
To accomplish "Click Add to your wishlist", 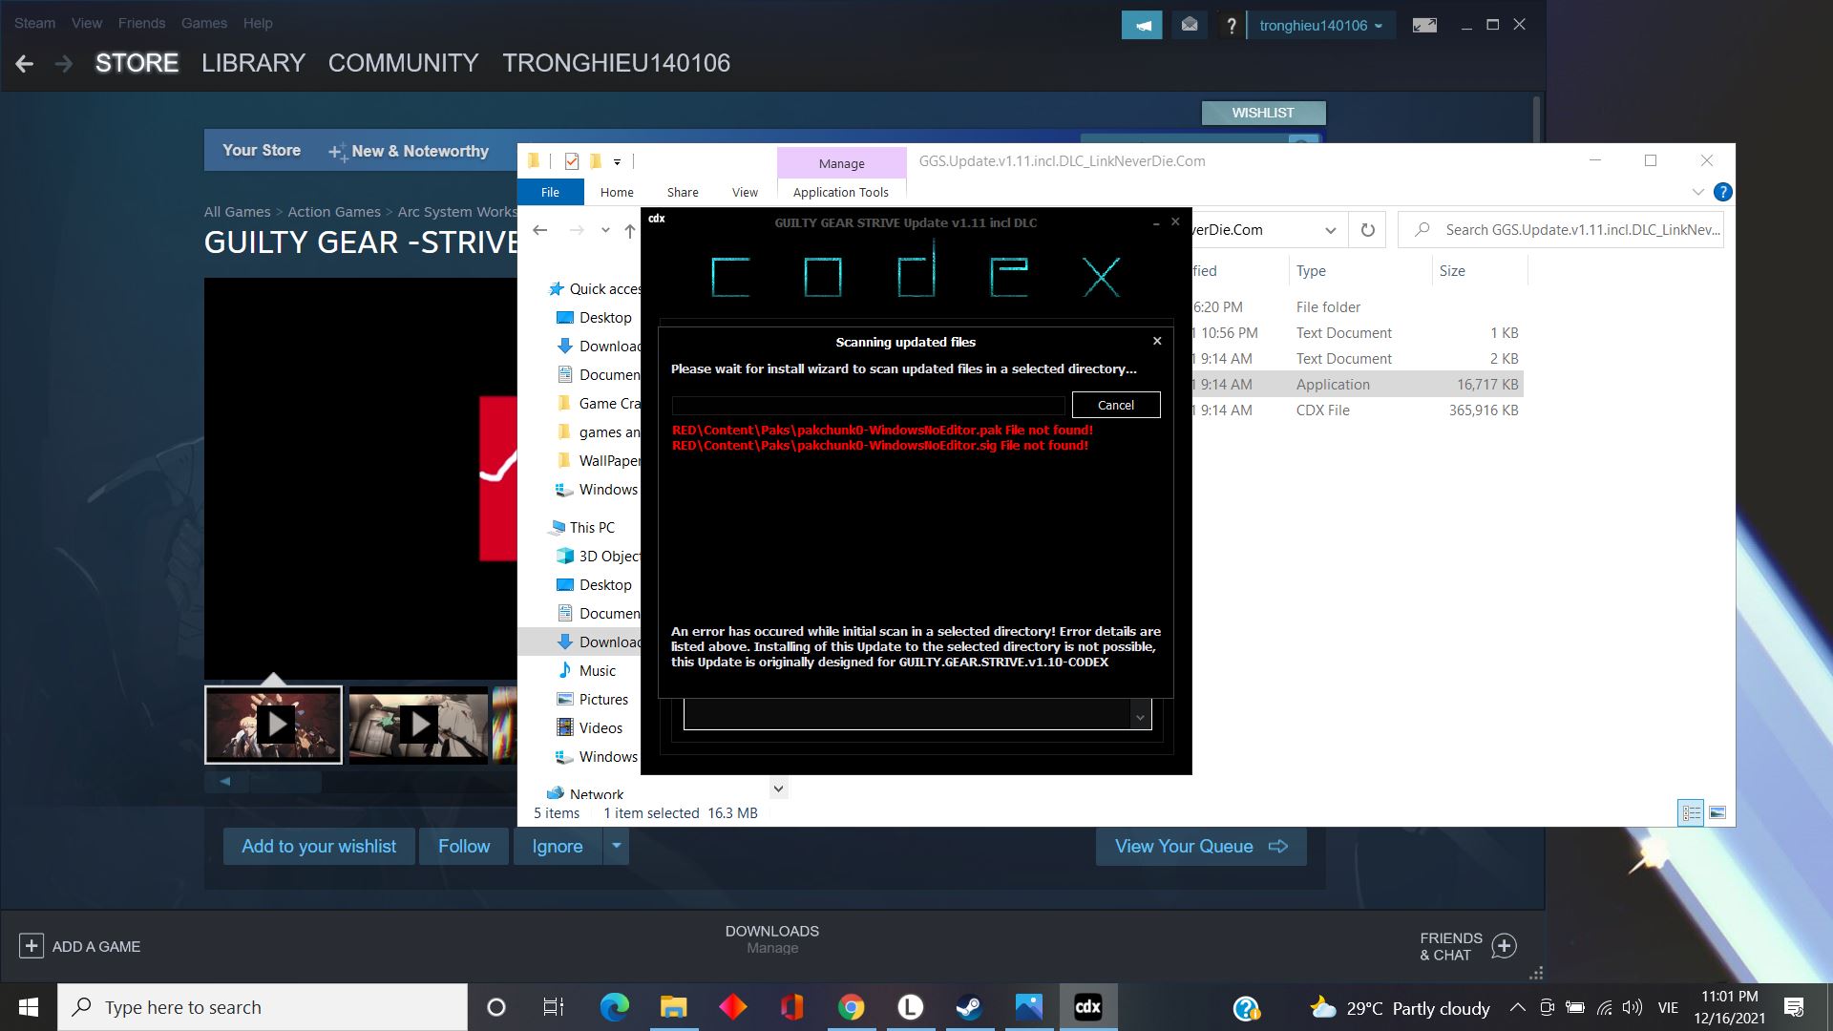I will coord(318,846).
